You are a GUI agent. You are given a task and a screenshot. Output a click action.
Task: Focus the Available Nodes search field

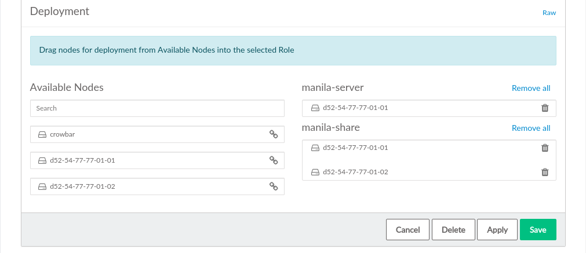[x=157, y=108]
